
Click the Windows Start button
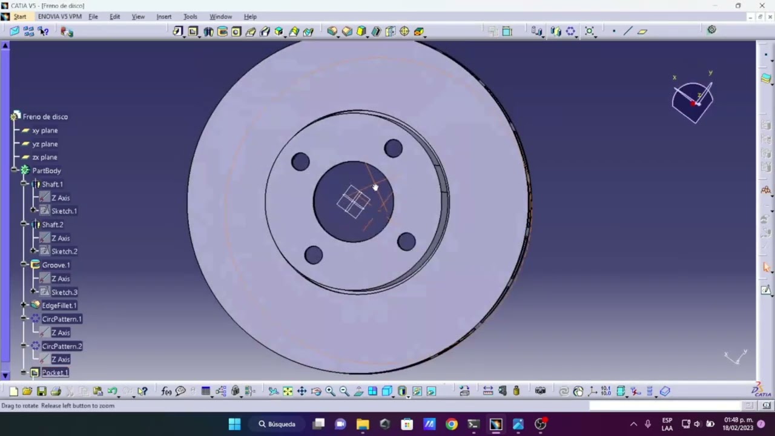click(x=234, y=424)
